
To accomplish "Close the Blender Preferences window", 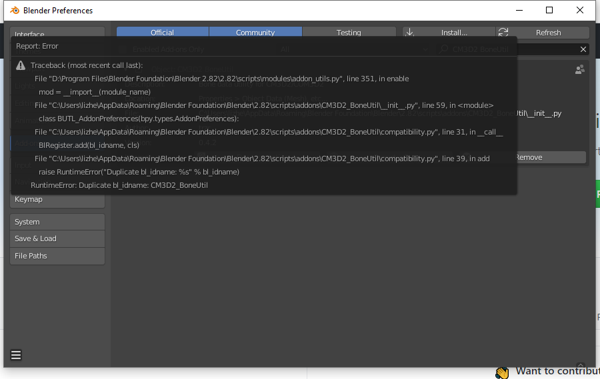I will click(x=580, y=11).
